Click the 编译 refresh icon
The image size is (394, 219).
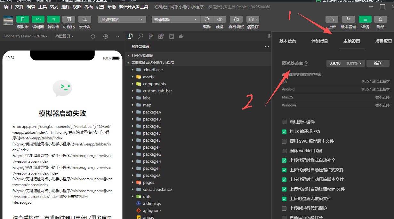[x=207, y=20]
